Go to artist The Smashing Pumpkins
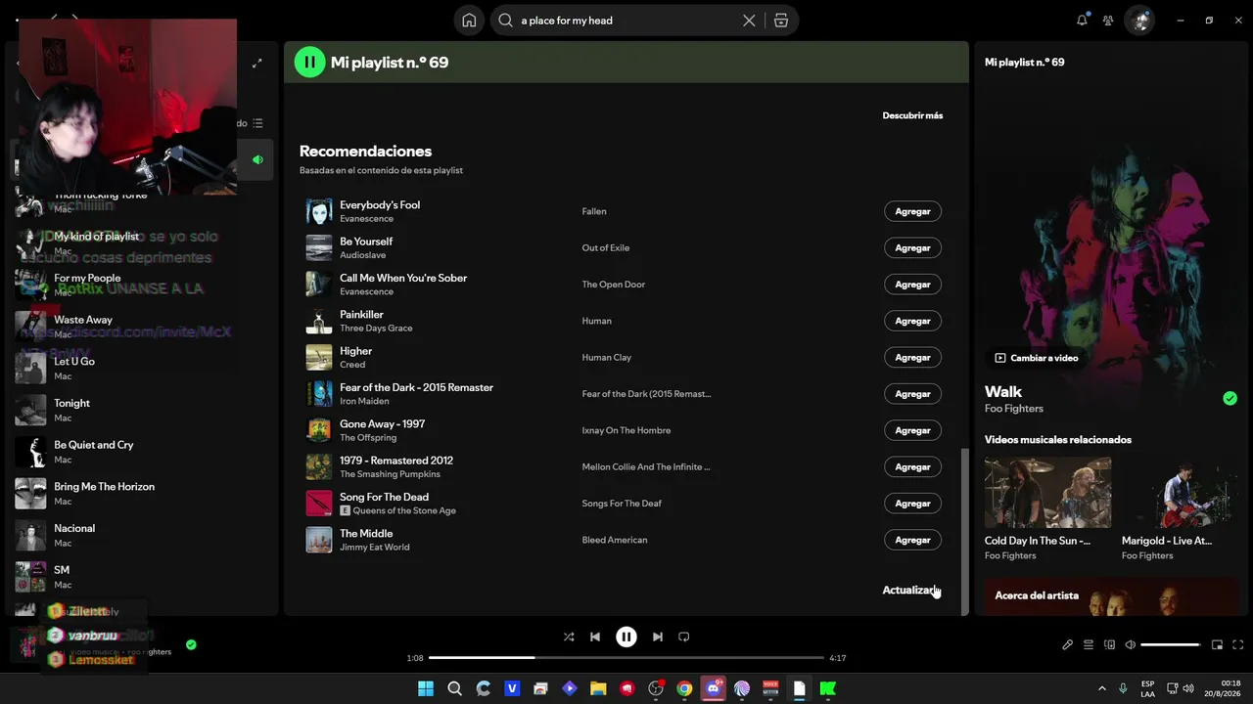The width and height of the screenshot is (1253, 704). point(391,474)
